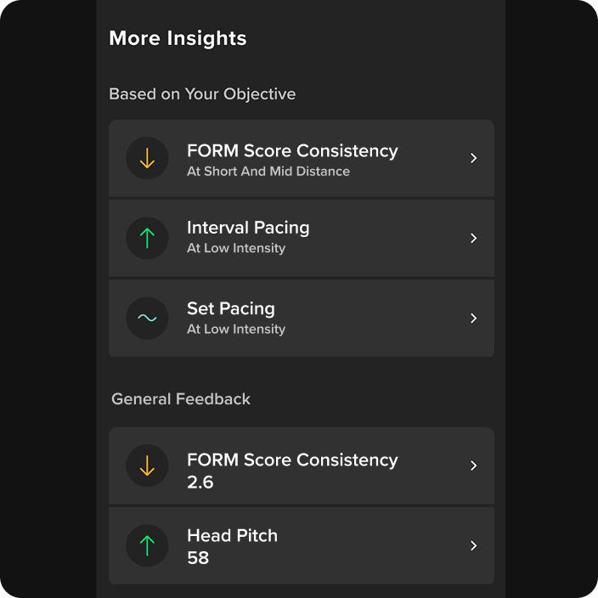Click the green up-arrow icon beside Head Pitch
The image size is (598, 598).
(147, 545)
